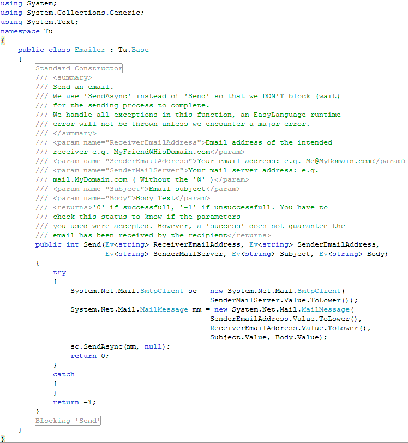Click the 'public int Send(' method signature

point(207,245)
